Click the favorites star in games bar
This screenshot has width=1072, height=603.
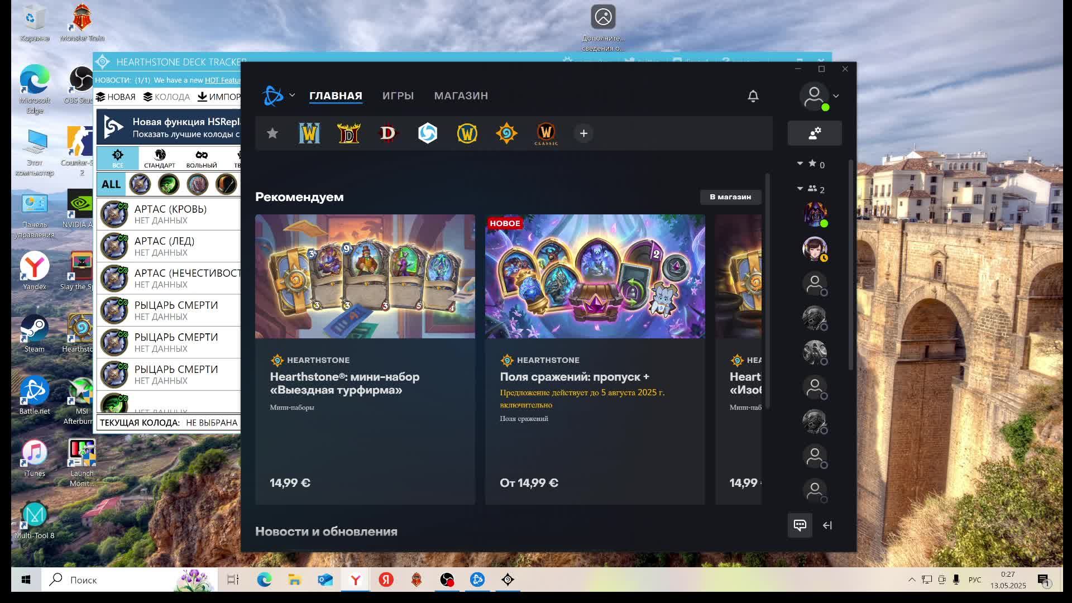[272, 133]
